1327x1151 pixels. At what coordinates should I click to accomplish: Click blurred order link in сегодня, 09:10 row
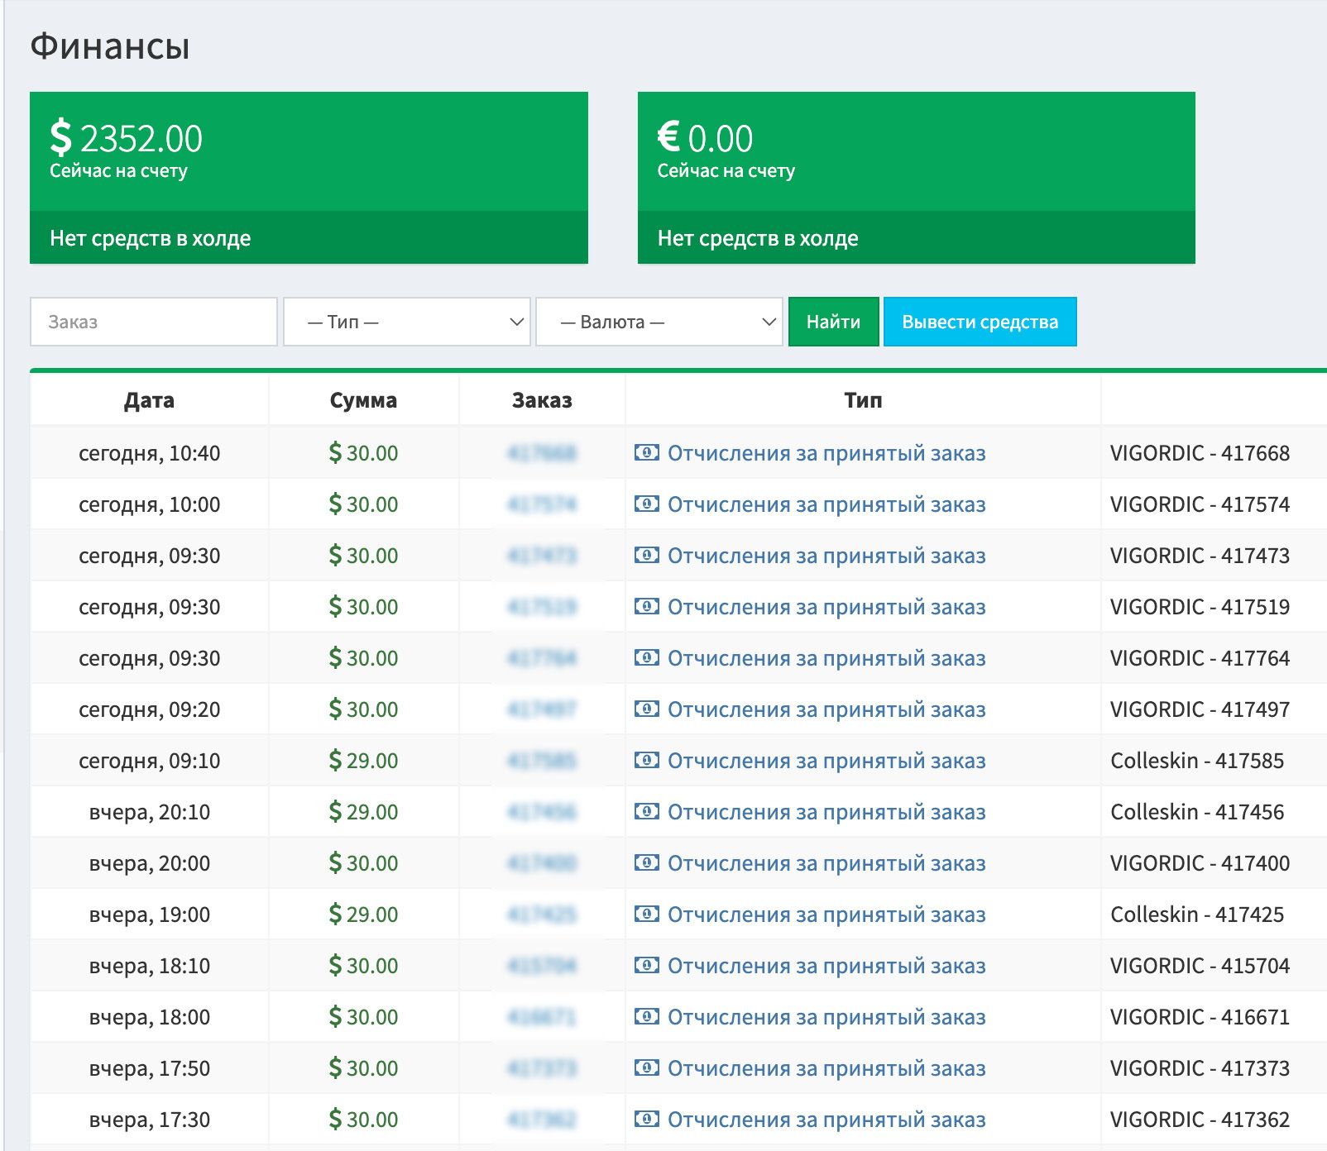(542, 761)
